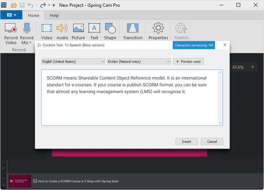The height and width of the screenshot is (190, 264).
Task: Click the text box scroll down arrow
Action: click(220, 123)
